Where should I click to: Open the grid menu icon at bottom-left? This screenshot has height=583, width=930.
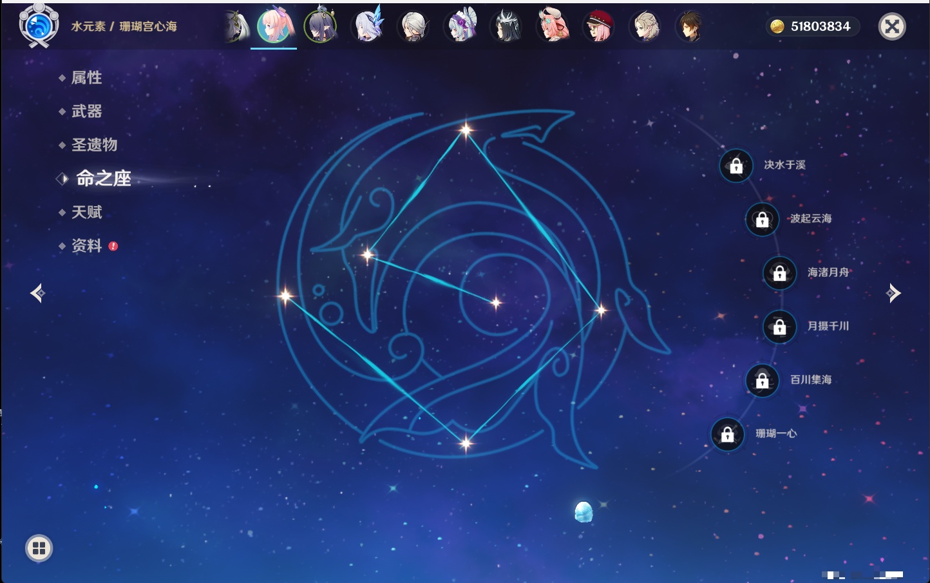click(39, 548)
